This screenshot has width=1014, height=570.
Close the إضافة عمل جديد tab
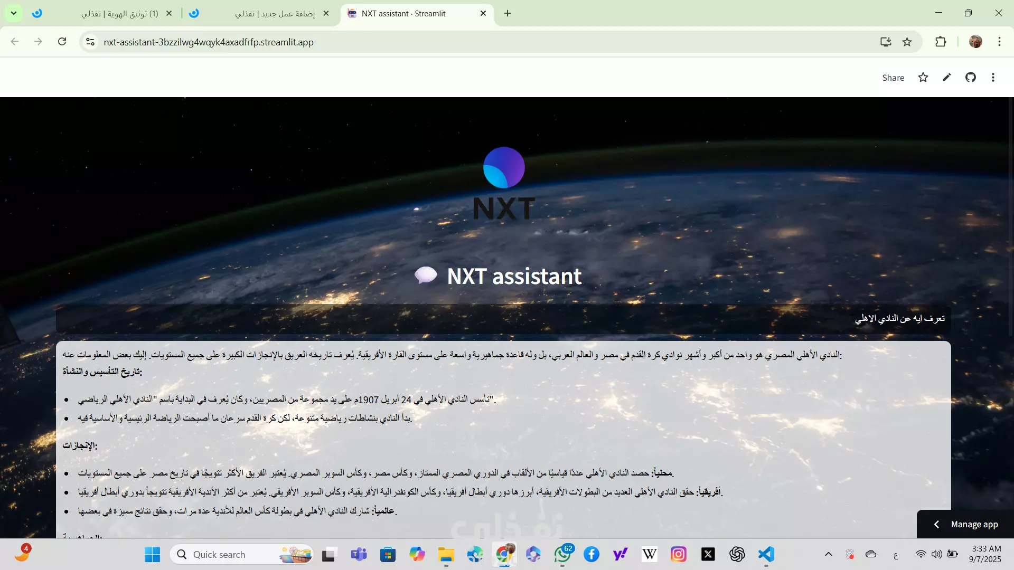click(326, 13)
